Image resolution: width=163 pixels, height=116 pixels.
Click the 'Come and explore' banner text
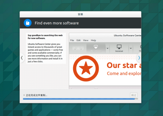click(124, 74)
